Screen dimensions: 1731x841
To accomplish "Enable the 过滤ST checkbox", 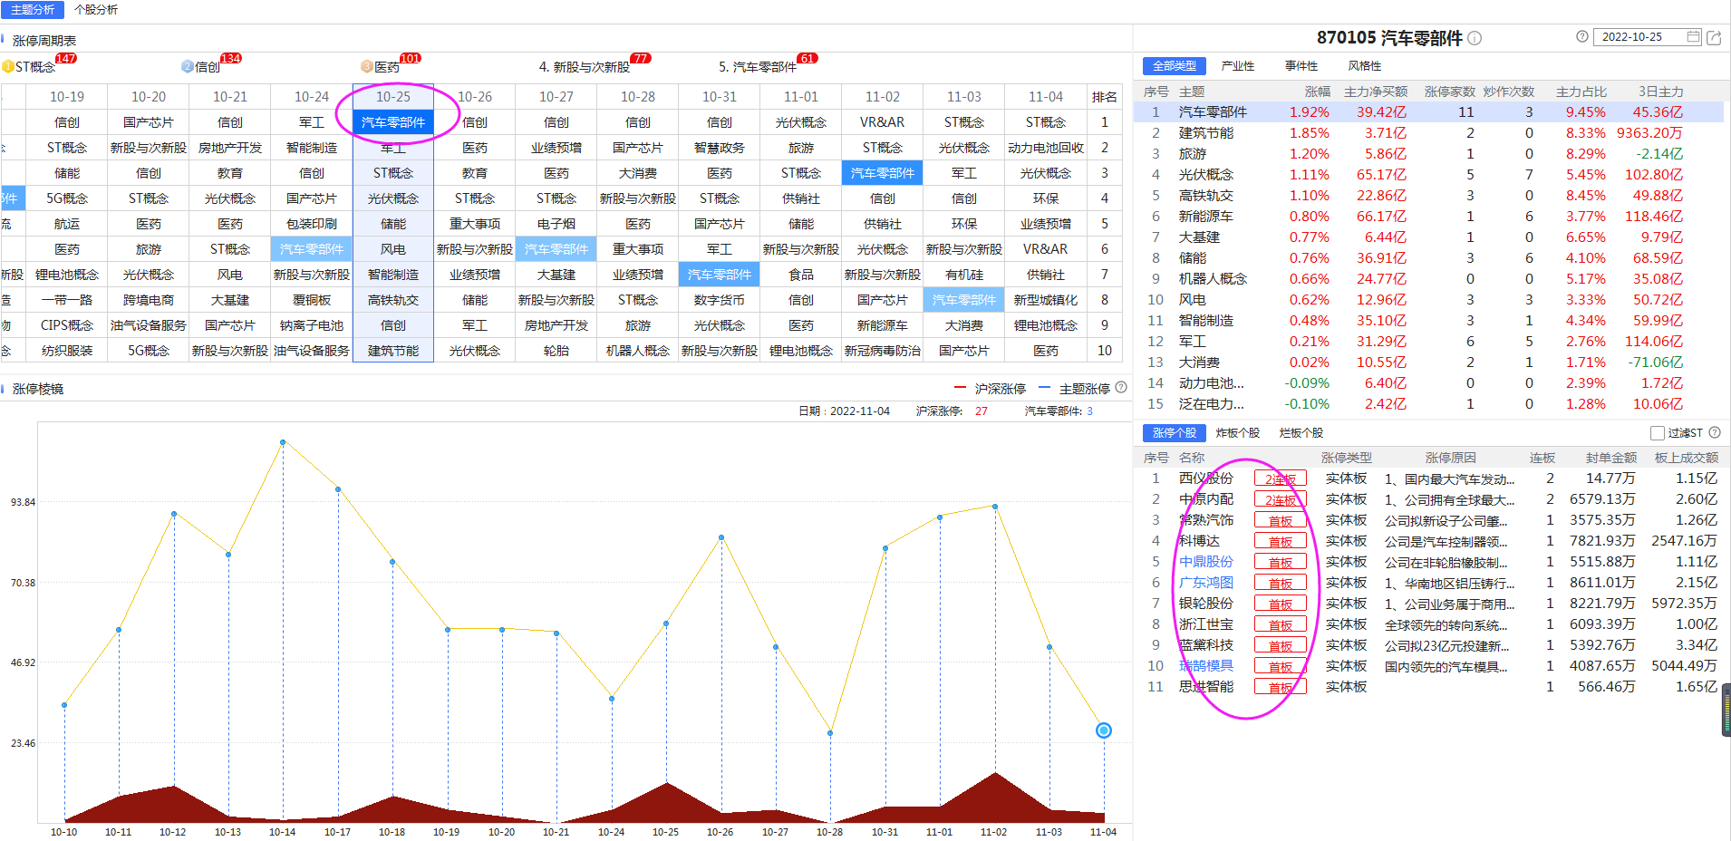I will point(1658,433).
